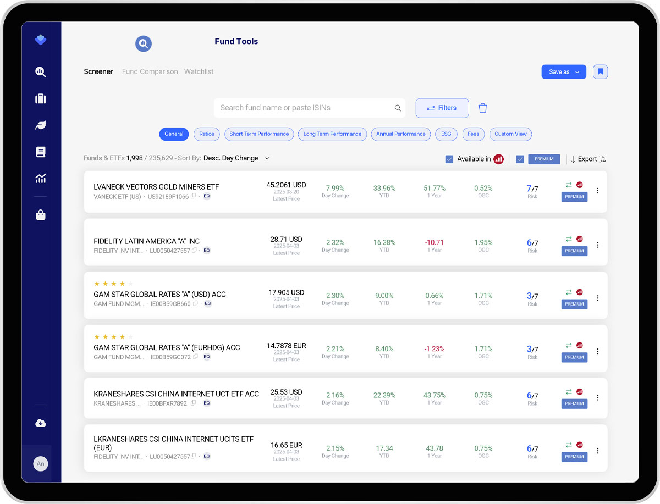
Task: Click PREMIUM button on KRANESHARES UCT ETF ACC row
Action: click(574, 404)
